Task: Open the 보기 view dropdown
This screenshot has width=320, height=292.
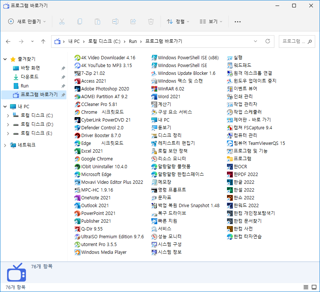Action: click(x=211, y=21)
